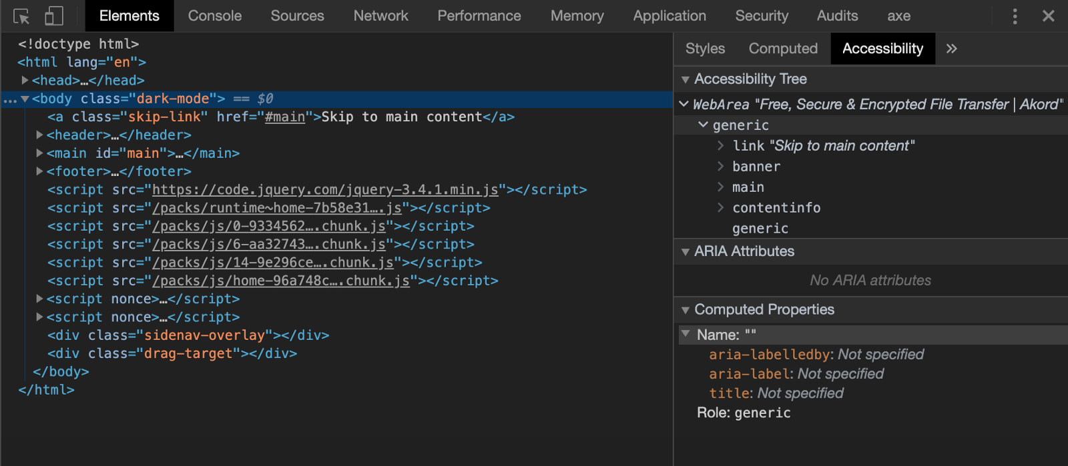Collapse the Name property row
The image size is (1068, 466).
click(x=686, y=333)
